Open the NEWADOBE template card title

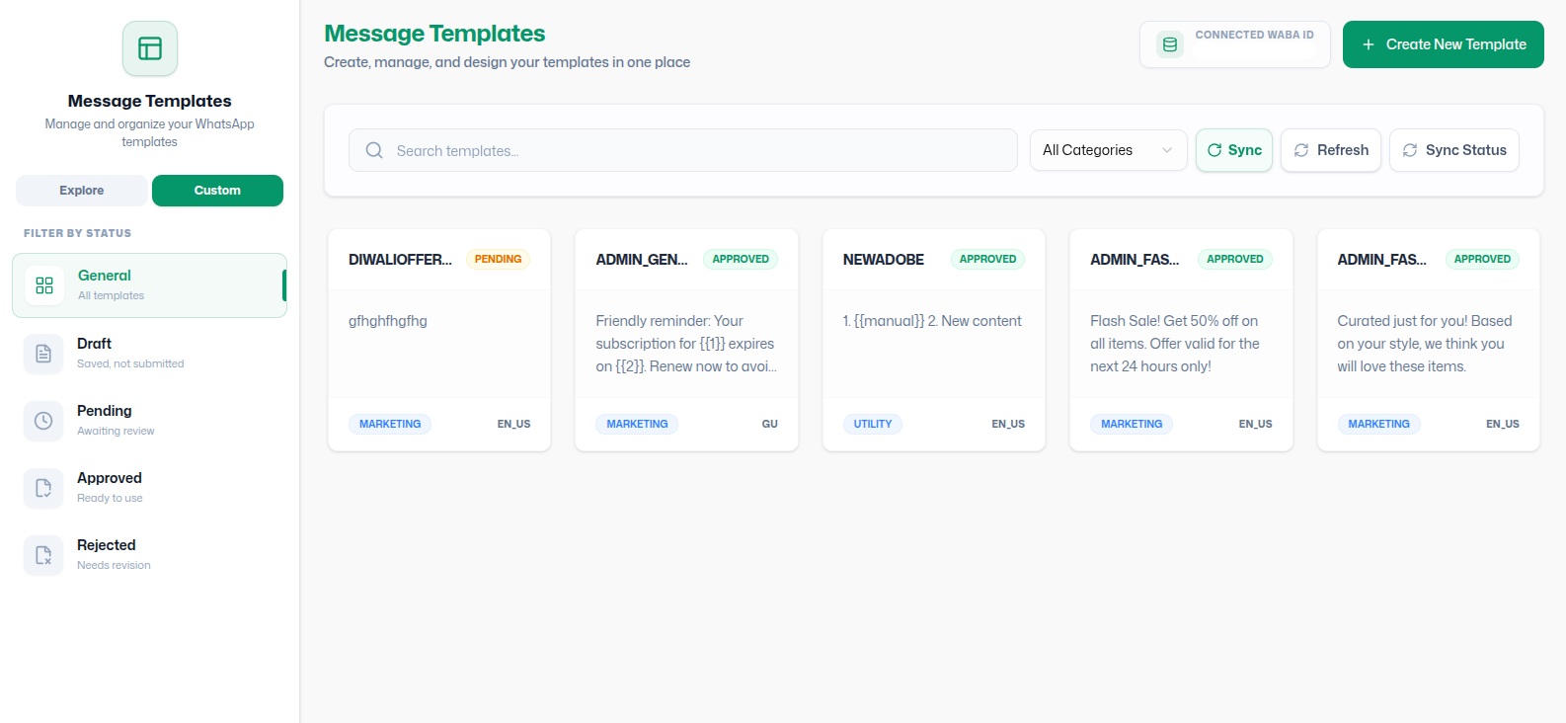(x=884, y=259)
